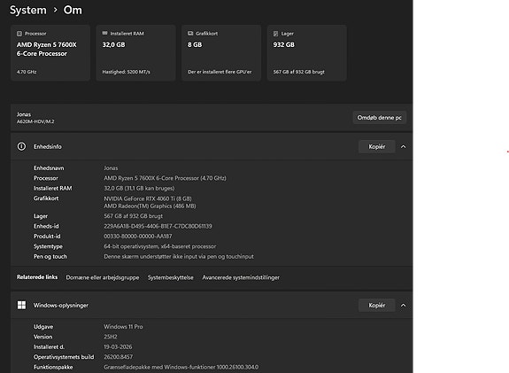Collapse the Enhedsinfo section chevron
This screenshot has height=373, width=509.
(403, 147)
